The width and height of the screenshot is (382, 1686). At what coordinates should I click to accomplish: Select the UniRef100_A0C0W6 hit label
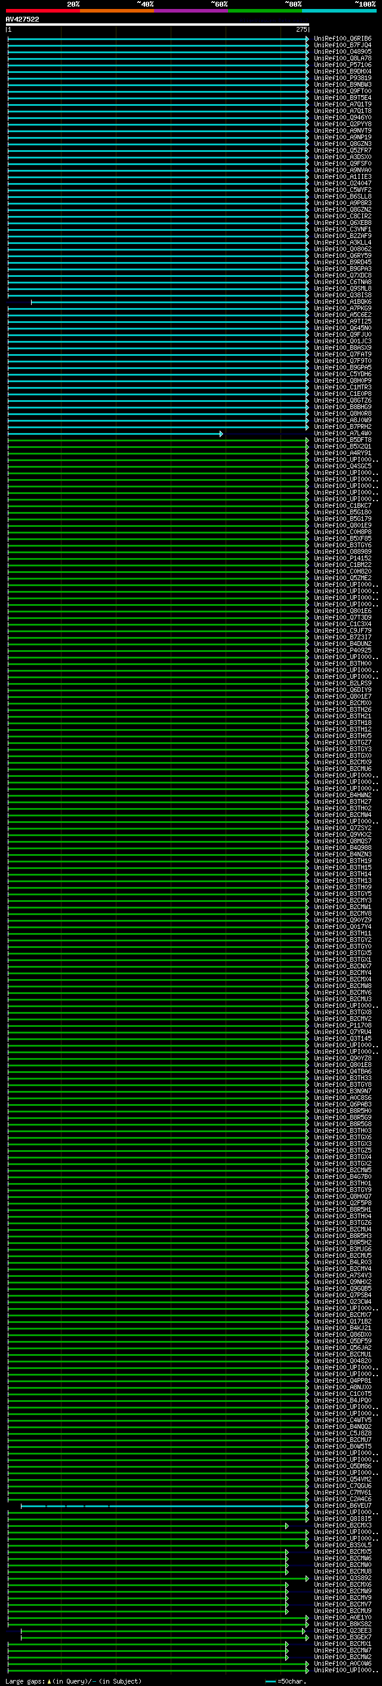[342, 1663]
